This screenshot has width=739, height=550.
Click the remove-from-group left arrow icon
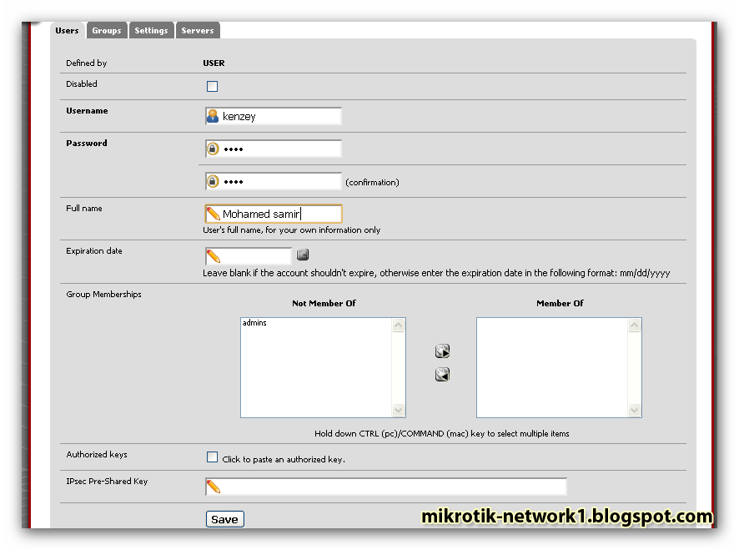442,375
